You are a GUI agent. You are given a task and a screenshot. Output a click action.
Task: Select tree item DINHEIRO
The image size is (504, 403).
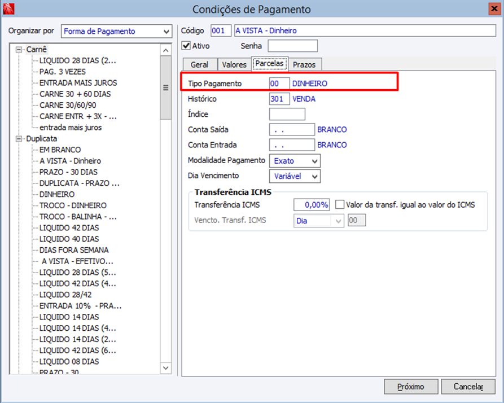click(57, 194)
